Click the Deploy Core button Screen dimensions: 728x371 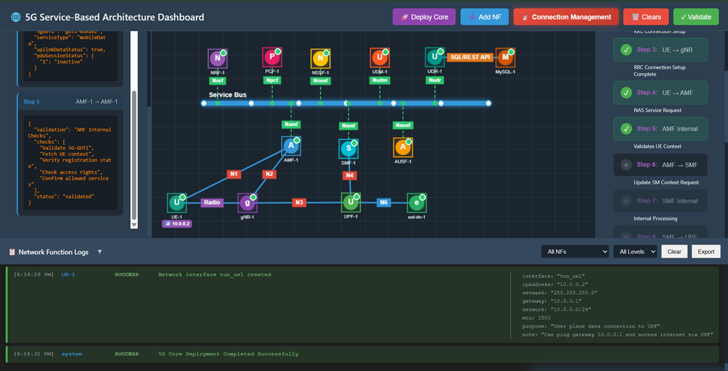pos(424,17)
